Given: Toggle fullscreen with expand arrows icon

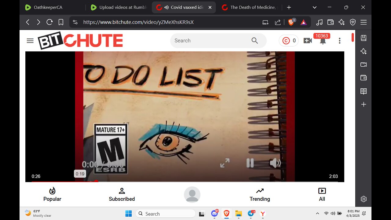Looking at the screenshot, I should pos(225,163).
